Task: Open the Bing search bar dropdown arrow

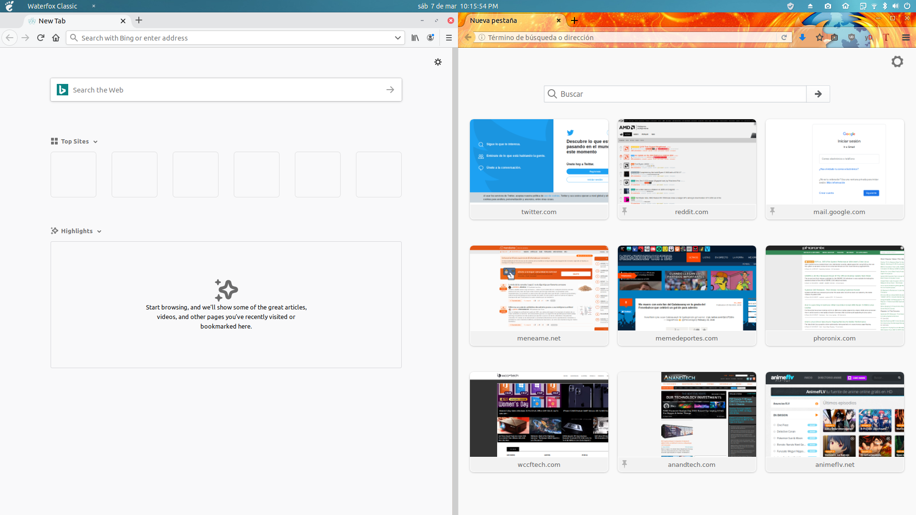Action: 397,38
